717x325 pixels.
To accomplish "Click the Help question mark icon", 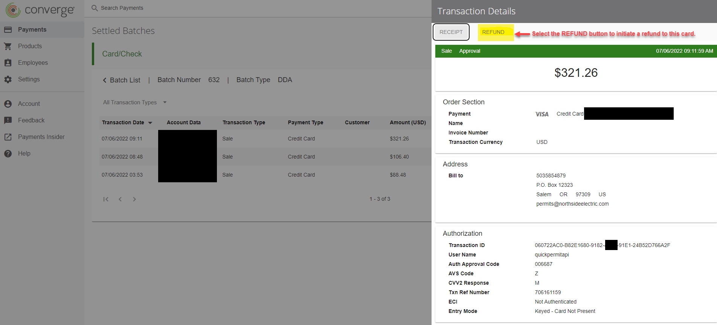I will click(8, 154).
